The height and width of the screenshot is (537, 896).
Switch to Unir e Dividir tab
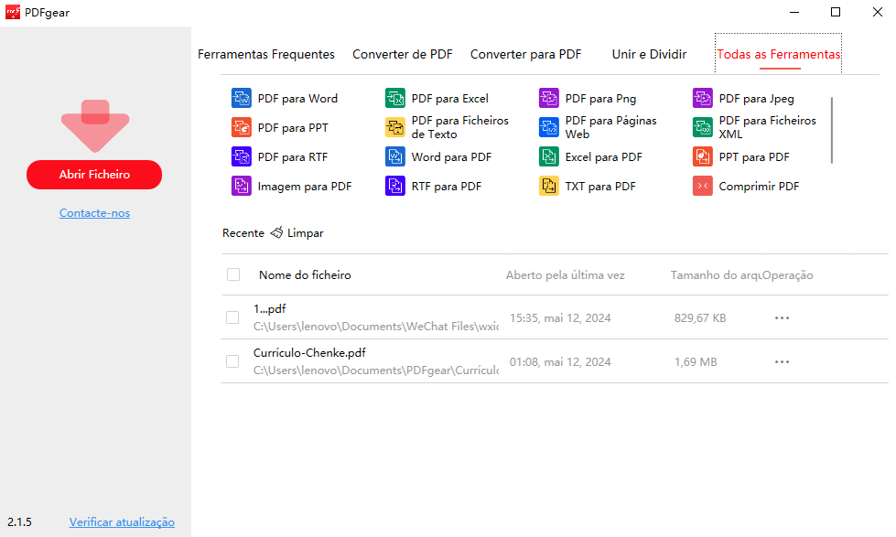click(649, 54)
